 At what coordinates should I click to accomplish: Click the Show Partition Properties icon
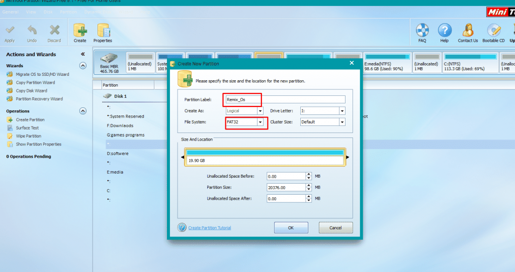point(10,144)
